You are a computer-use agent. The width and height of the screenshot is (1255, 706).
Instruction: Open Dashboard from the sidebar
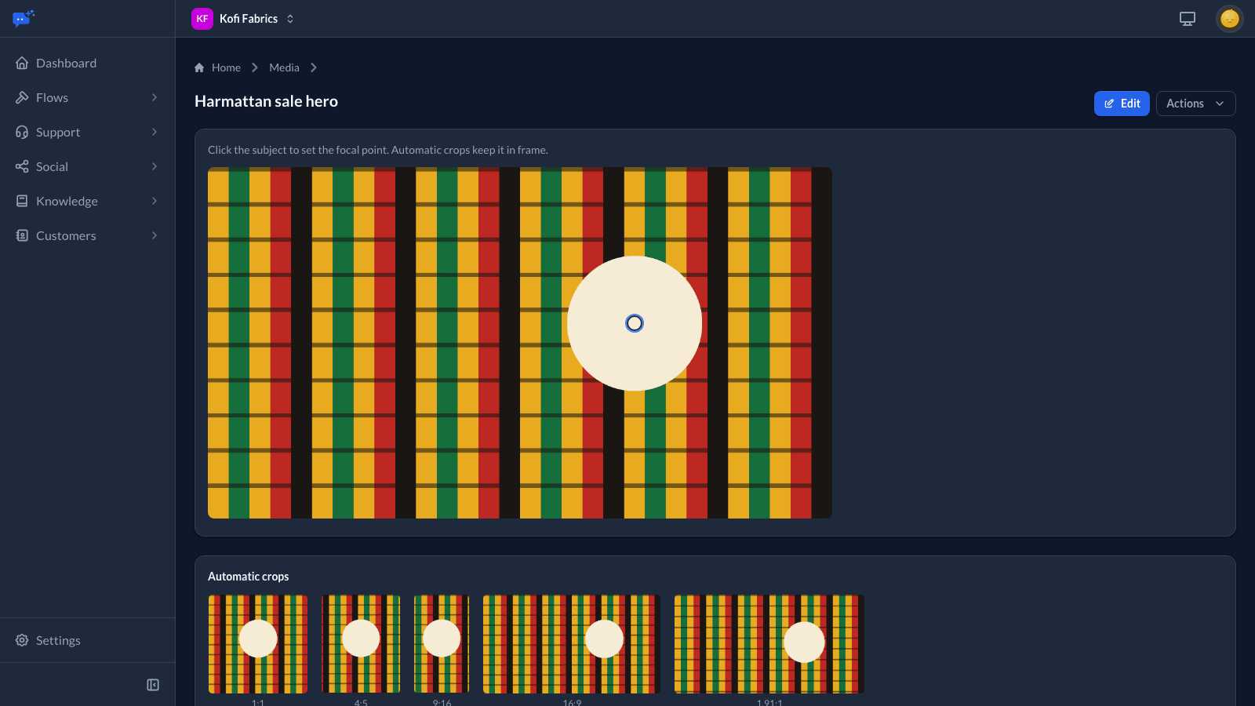(x=87, y=63)
